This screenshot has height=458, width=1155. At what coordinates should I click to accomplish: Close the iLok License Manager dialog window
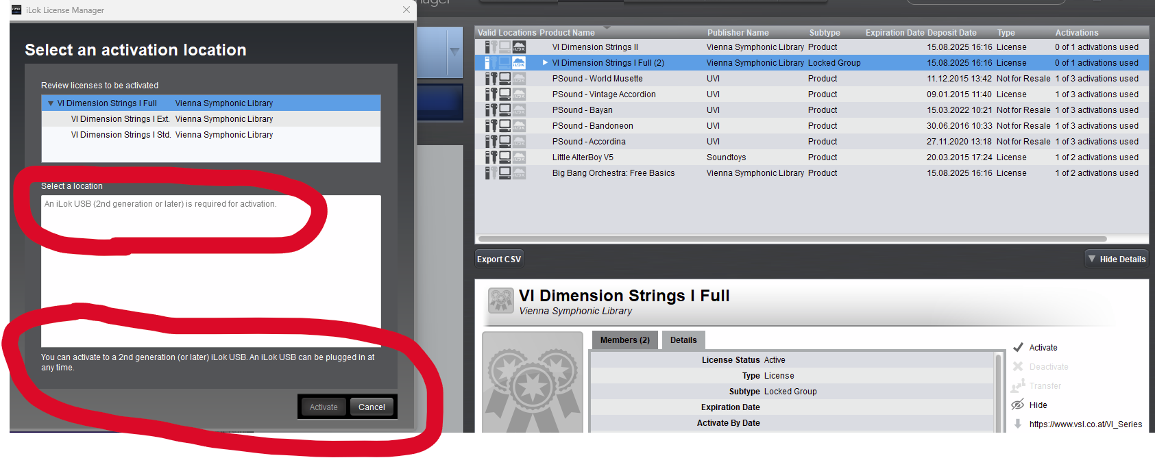coord(406,10)
